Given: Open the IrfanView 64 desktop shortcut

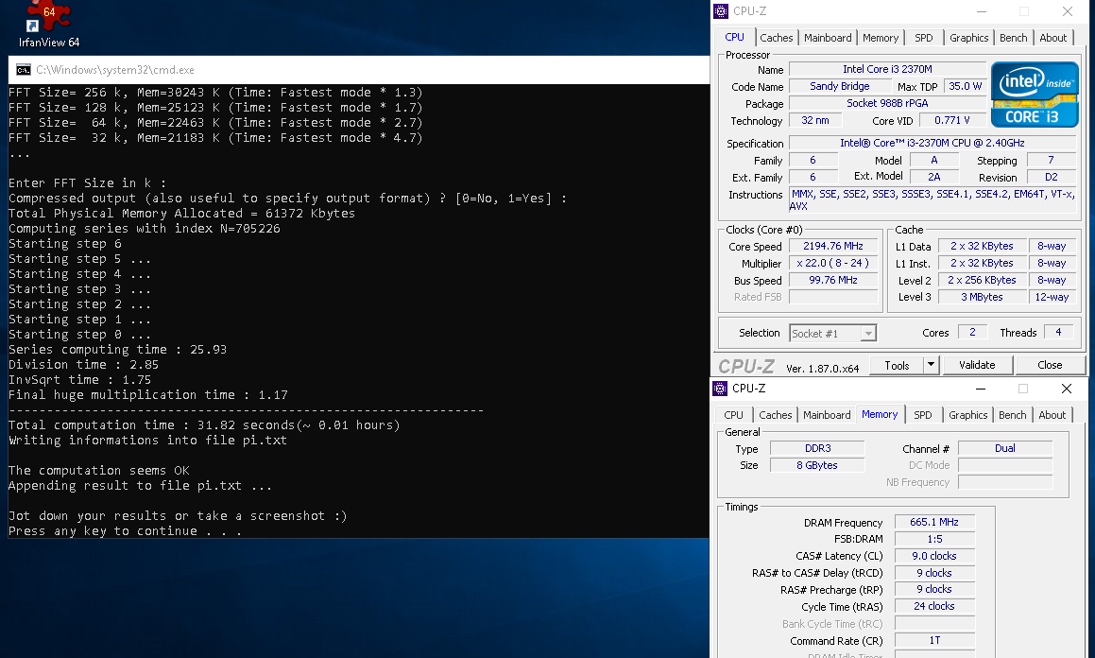Looking at the screenshot, I should [x=49, y=25].
